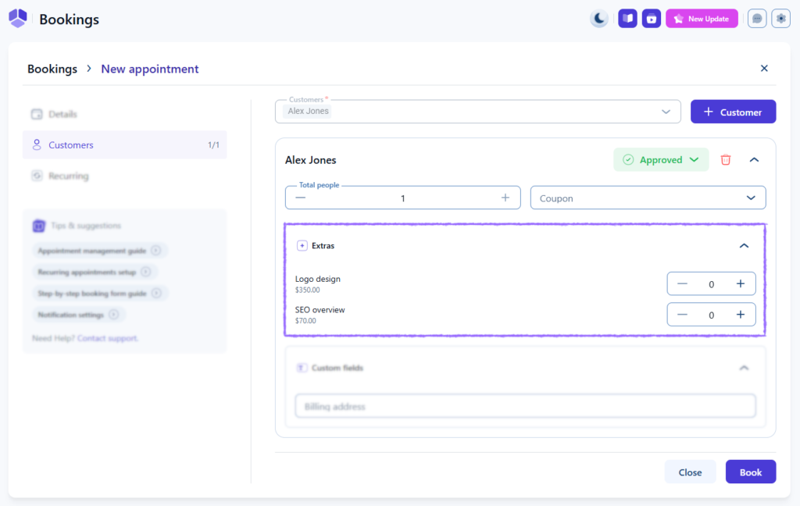The width and height of the screenshot is (800, 506).
Task: Click the New Update button
Action: point(701,19)
